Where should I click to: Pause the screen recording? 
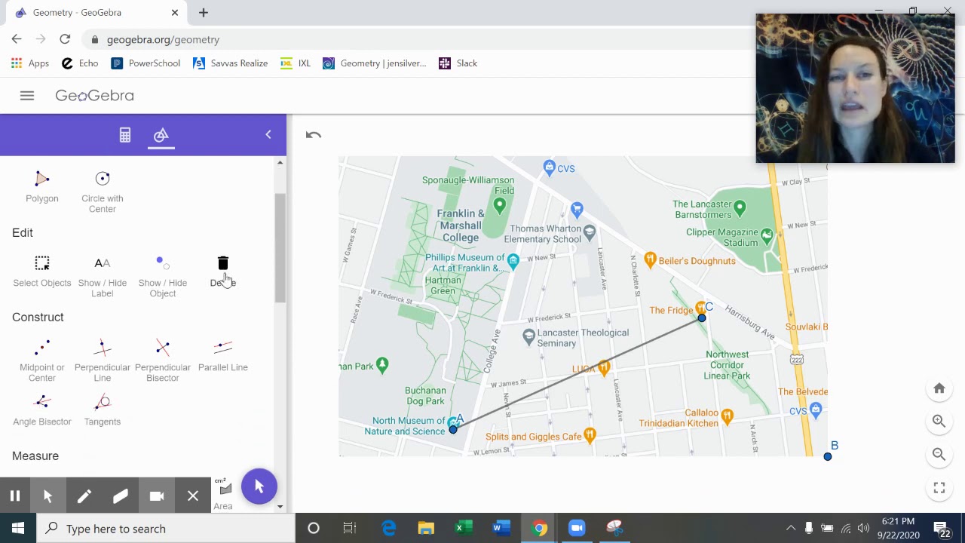15,496
